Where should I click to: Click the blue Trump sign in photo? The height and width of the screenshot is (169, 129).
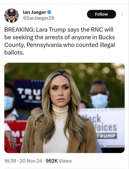(x=29, y=94)
